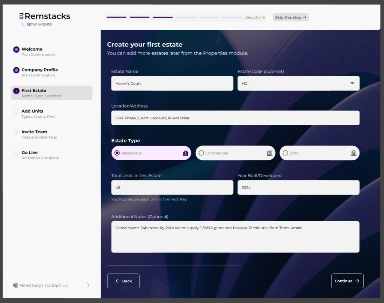Click the 'Step 3 of 6' text

point(255,17)
